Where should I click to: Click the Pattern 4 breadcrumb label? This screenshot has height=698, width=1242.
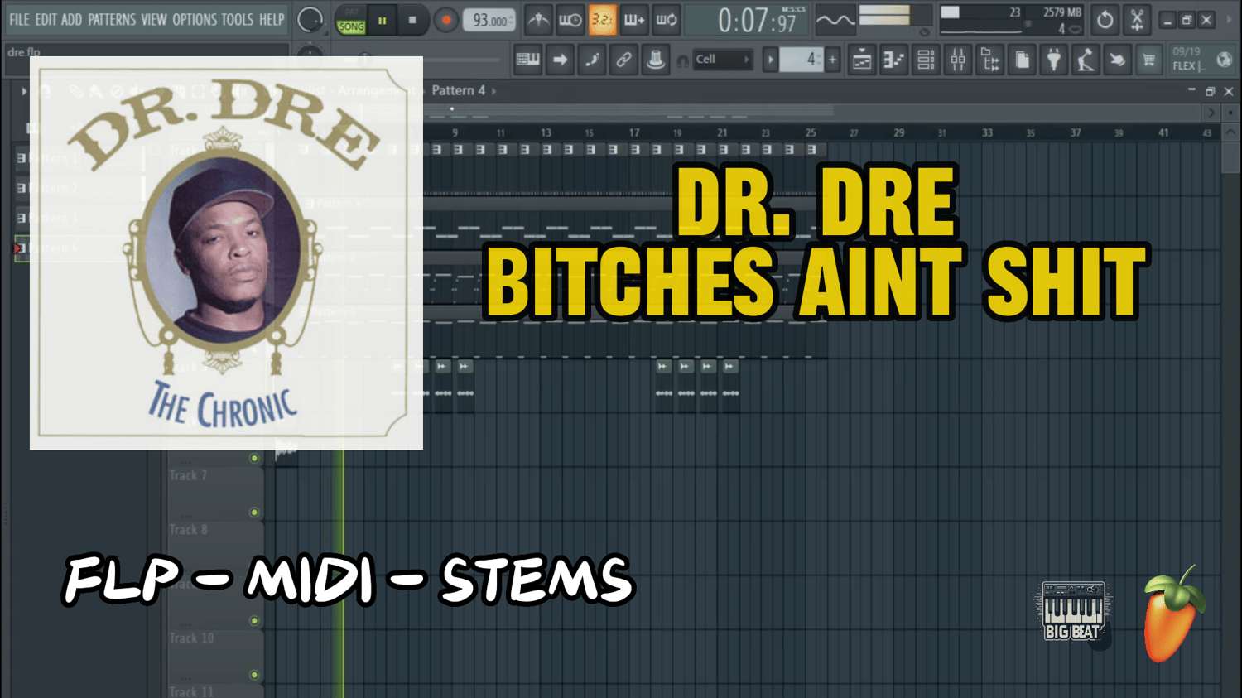point(459,90)
